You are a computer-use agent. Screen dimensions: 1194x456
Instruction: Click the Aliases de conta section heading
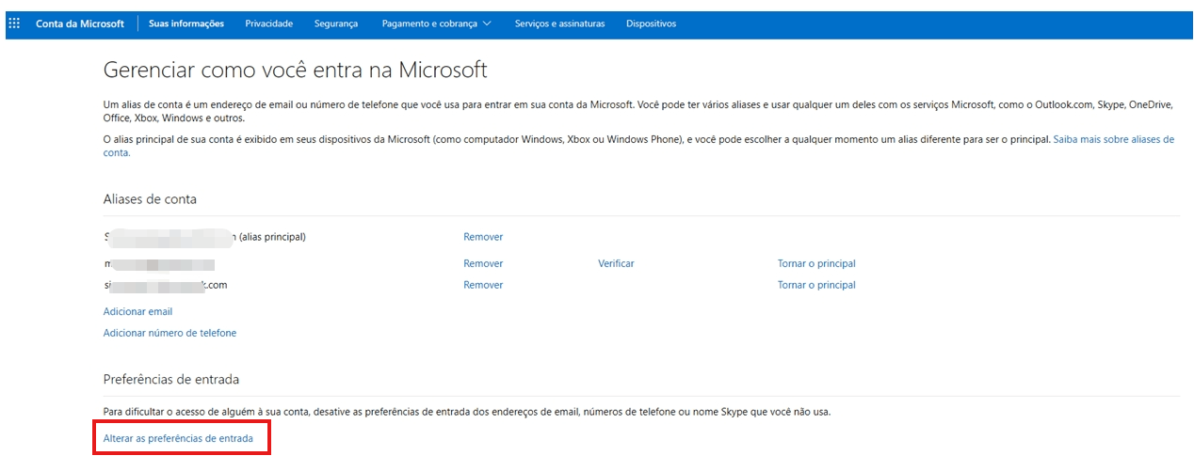coord(150,199)
